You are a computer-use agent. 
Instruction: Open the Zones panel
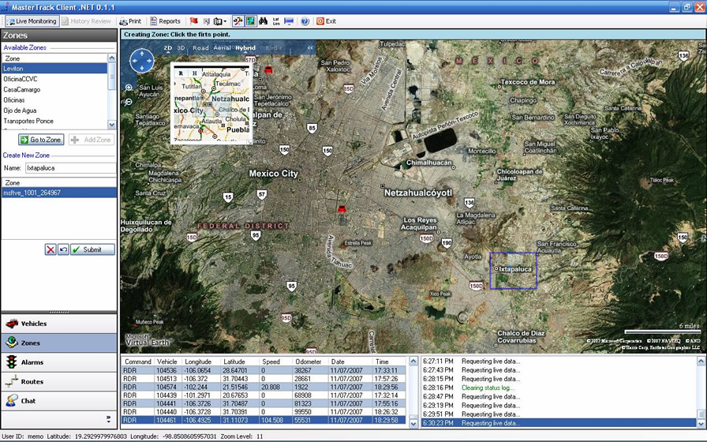point(59,343)
